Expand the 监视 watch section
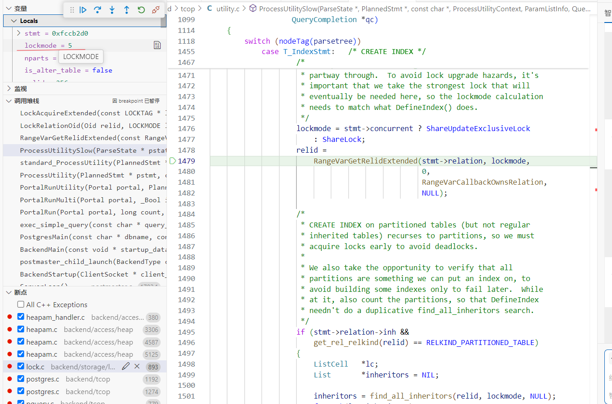Viewport: 612px width, 404px height. (x=9, y=89)
